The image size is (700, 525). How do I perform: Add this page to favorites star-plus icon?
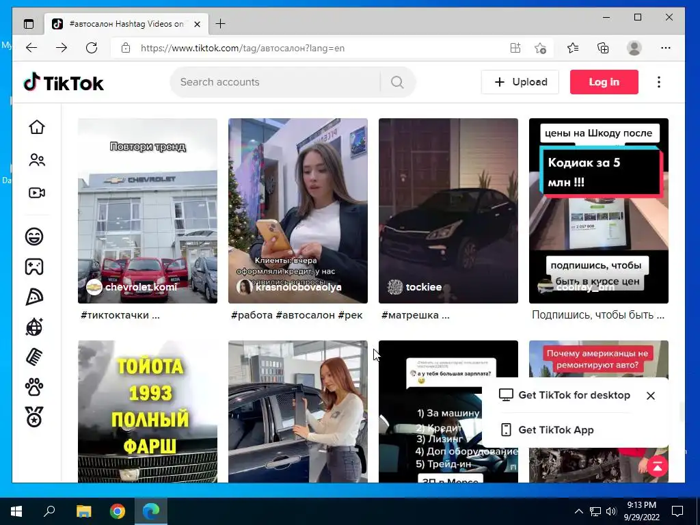click(x=540, y=48)
